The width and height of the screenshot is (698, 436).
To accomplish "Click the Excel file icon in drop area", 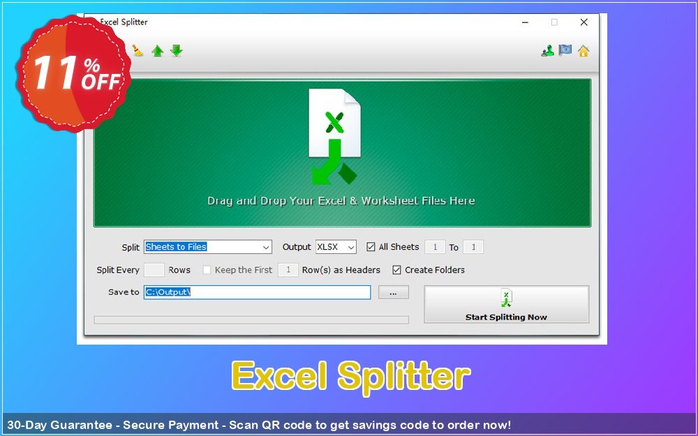I will click(335, 136).
